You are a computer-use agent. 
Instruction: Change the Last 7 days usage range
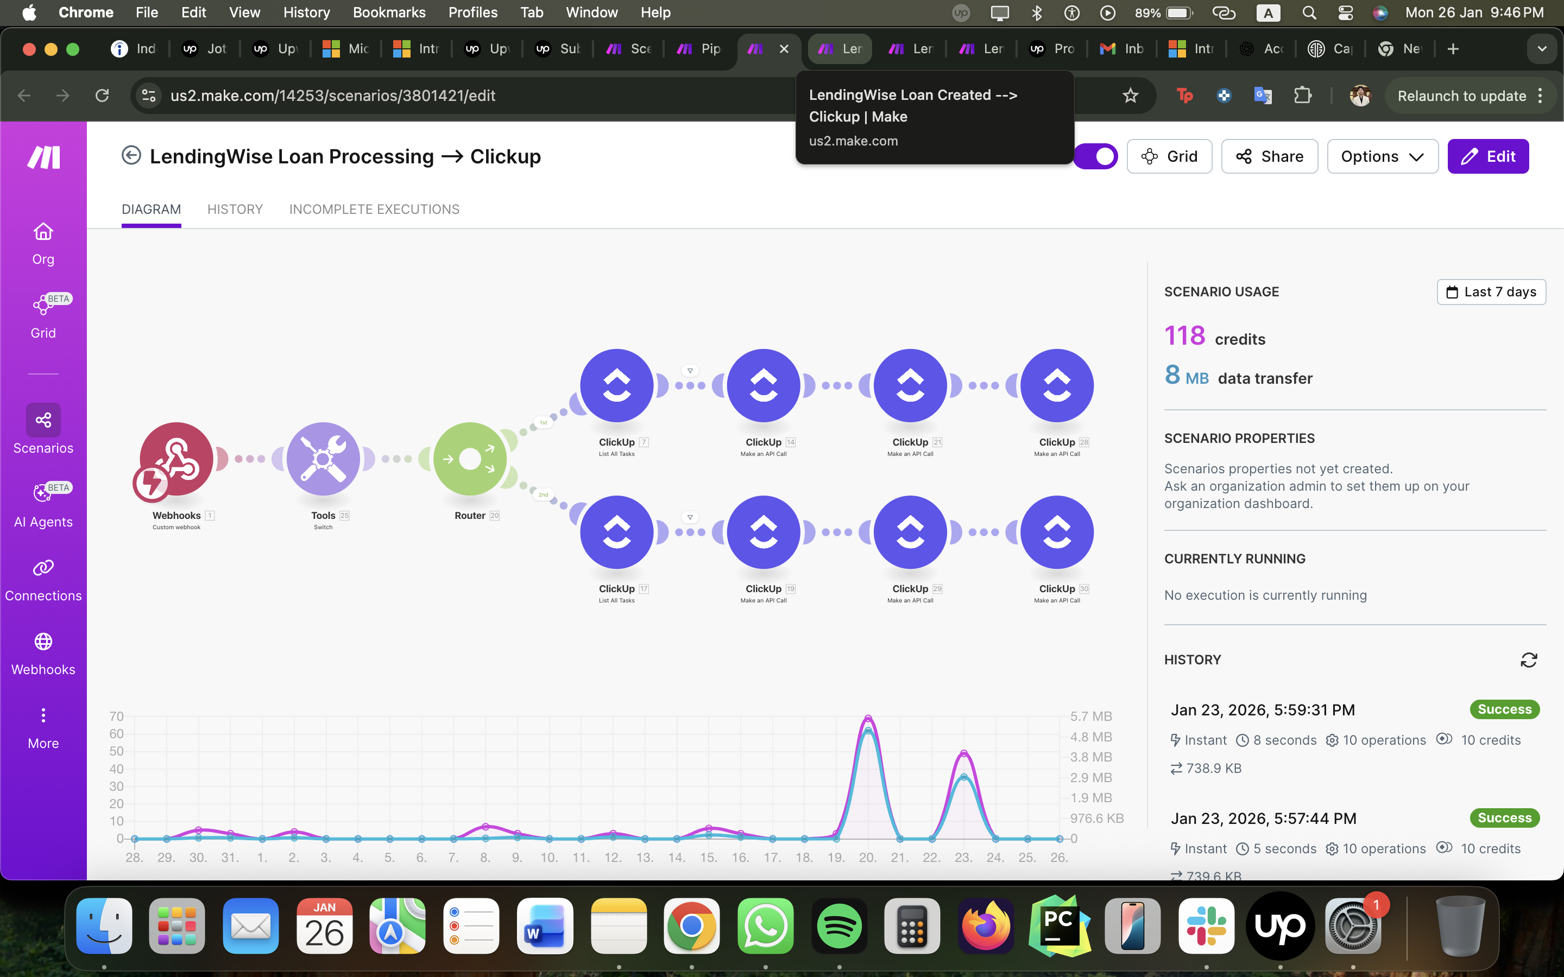(x=1491, y=291)
